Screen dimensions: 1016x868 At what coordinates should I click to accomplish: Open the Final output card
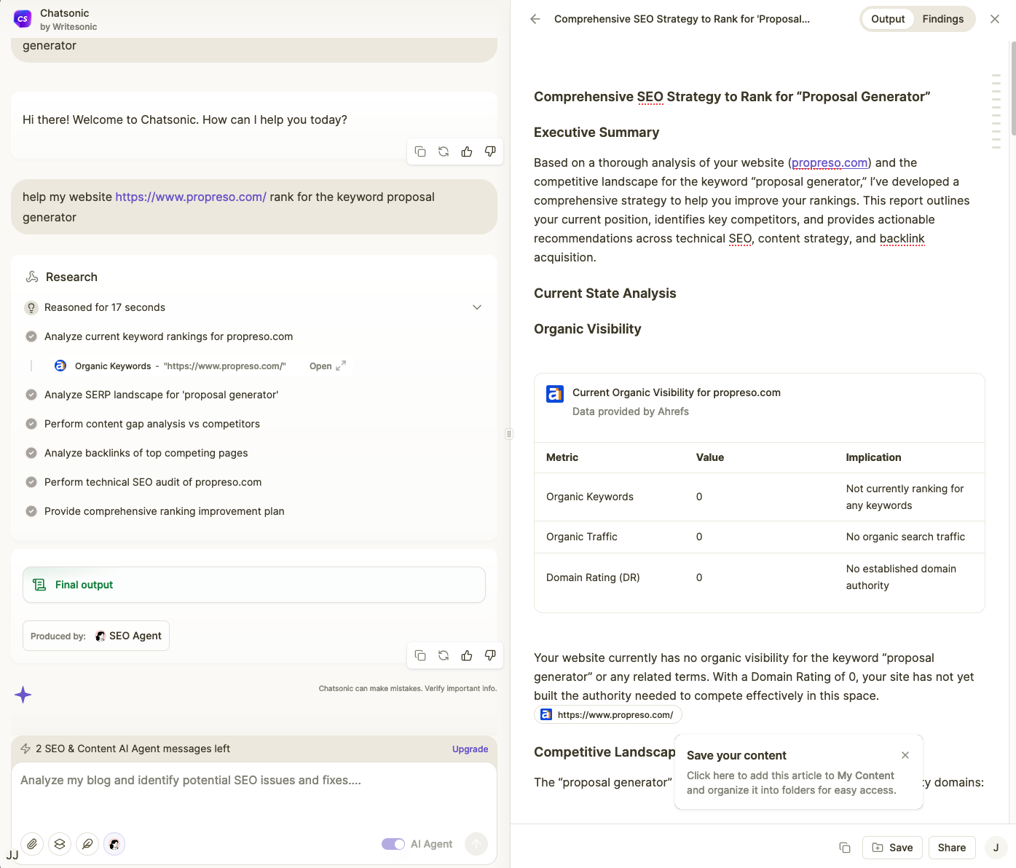click(x=254, y=585)
